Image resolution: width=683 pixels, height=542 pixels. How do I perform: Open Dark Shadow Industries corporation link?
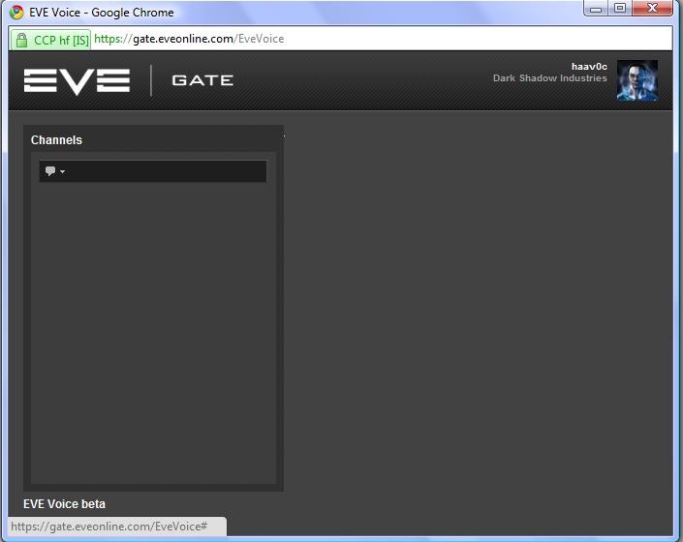pyautogui.click(x=549, y=78)
